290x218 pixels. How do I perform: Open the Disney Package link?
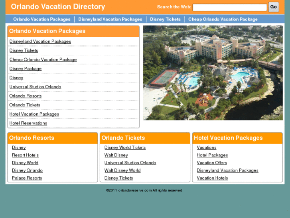(x=26, y=69)
